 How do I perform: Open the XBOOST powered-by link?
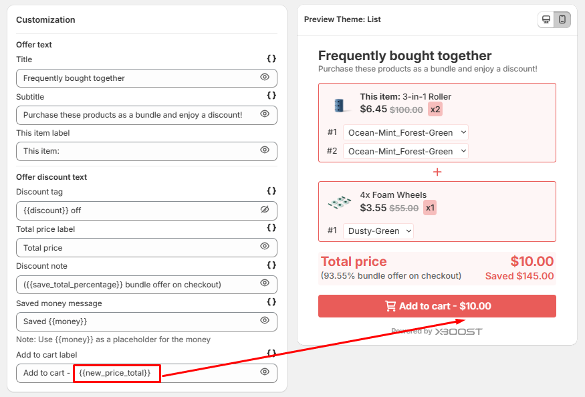coord(458,332)
